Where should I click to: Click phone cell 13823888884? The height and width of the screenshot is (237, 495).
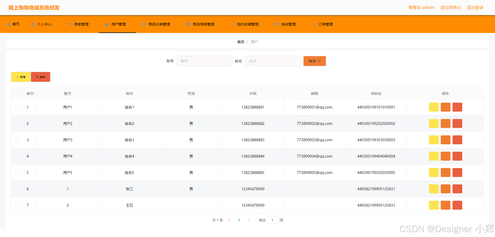point(253,156)
